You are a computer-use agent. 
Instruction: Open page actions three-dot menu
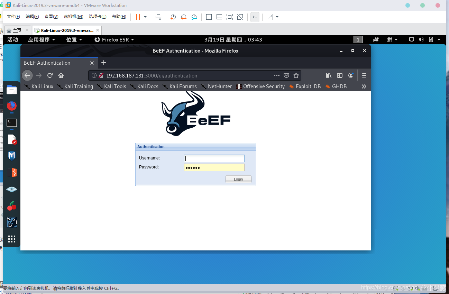(277, 75)
